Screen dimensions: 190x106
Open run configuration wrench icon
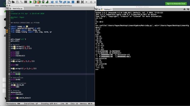pyautogui.click(x=47, y=2)
